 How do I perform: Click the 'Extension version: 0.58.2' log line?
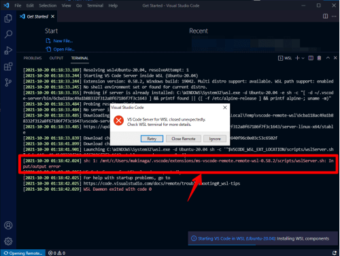pyautogui.click(x=208, y=81)
